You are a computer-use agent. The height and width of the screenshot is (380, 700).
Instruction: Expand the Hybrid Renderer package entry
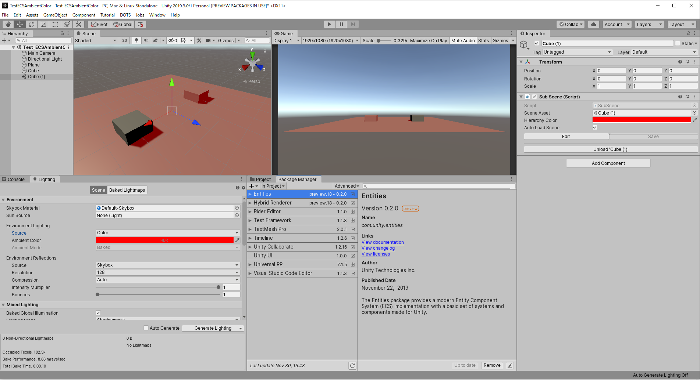tap(250, 203)
